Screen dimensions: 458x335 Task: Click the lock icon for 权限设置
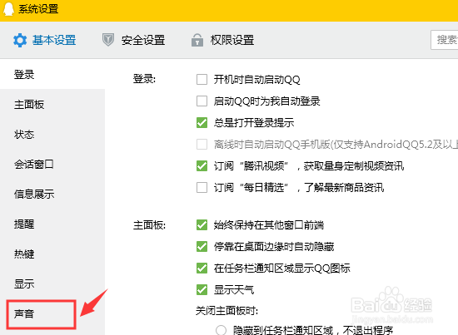(197, 40)
